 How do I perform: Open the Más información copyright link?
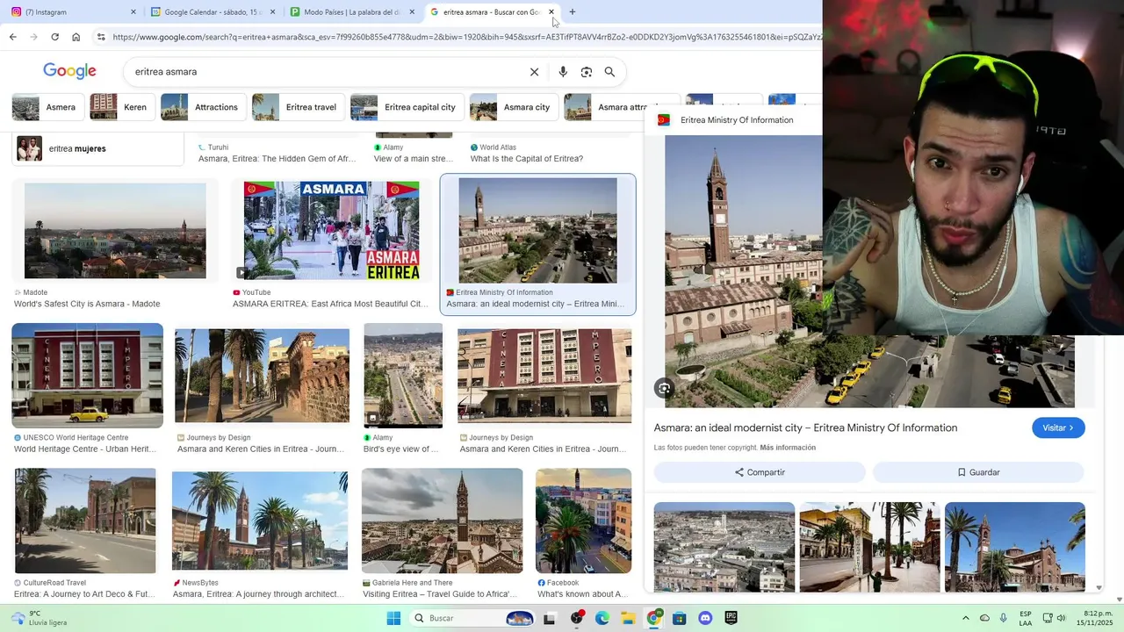[x=788, y=448]
